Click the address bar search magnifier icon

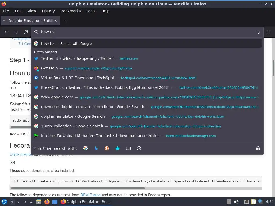pyautogui.click(x=36, y=32)
